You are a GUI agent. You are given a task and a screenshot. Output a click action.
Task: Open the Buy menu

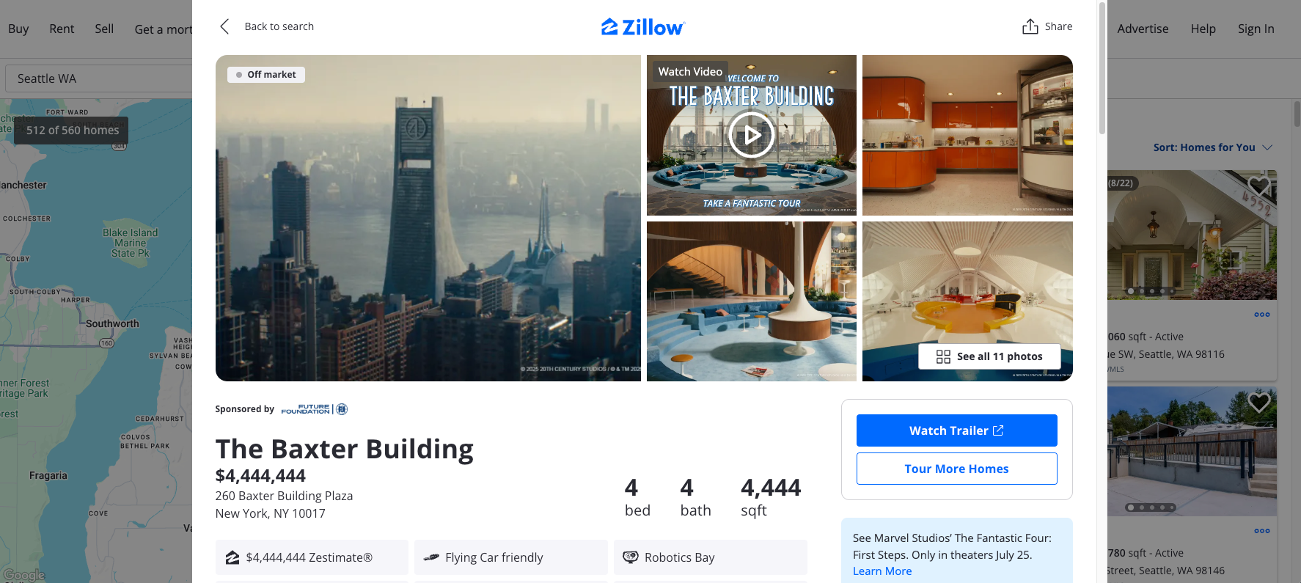18,29
